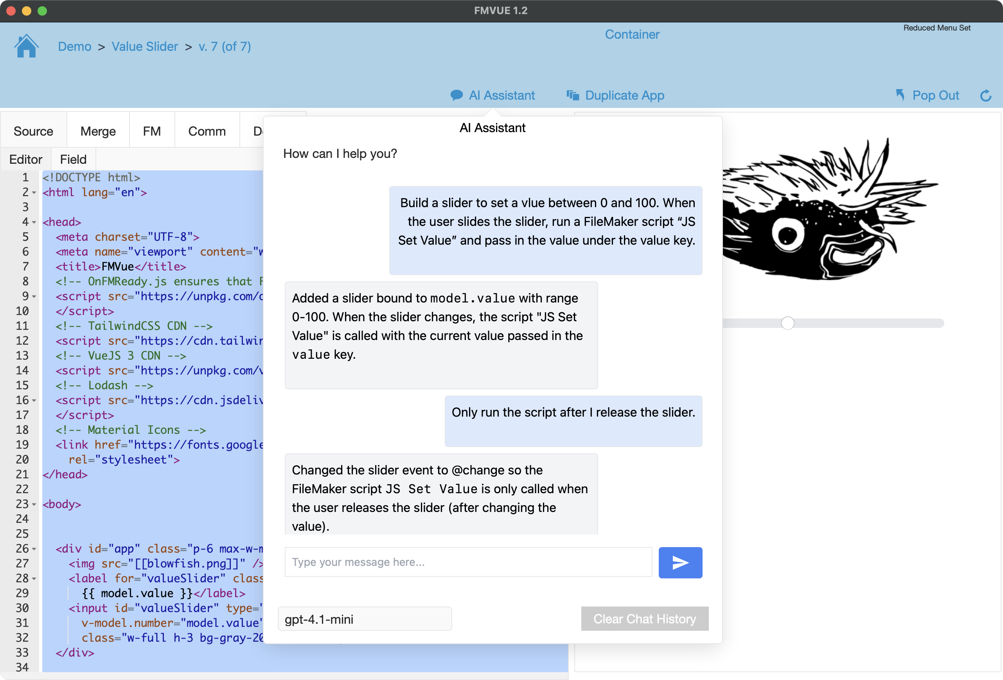Click the Pop Out arrow icon
Viewport: 1003px width, 680px height.
[x=900, y=95]
